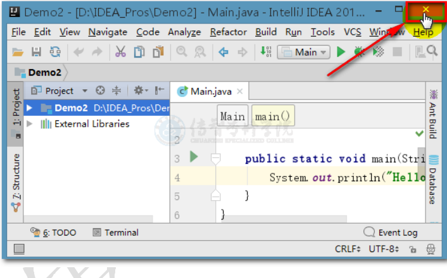Click the Copy icon in toolbar
The image size is (447, 278).
click(x=139, y=52)
